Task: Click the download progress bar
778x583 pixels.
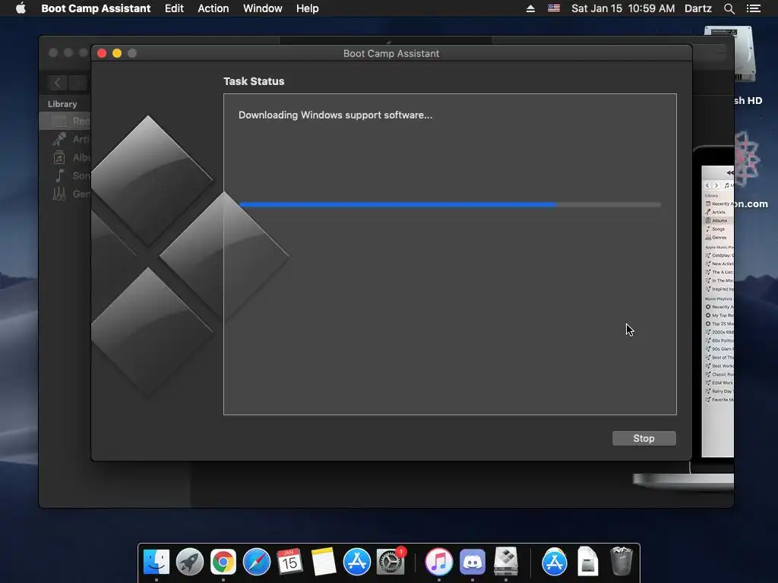Action: (x=450, y=204)
